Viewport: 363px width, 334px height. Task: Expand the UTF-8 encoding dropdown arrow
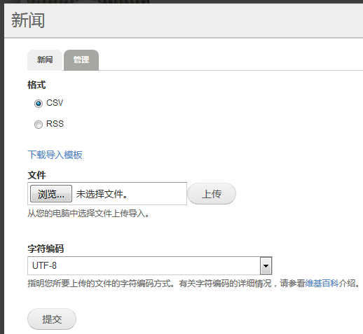click(x=266, y=265)
